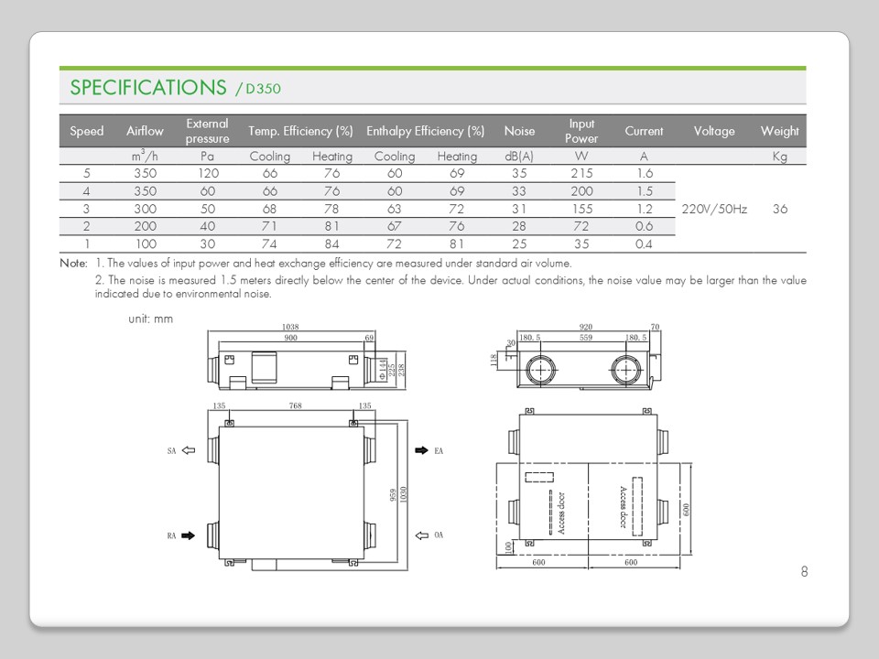Click the left Access door label
This screenshot has height=659, width=879.
click(561, 513)
